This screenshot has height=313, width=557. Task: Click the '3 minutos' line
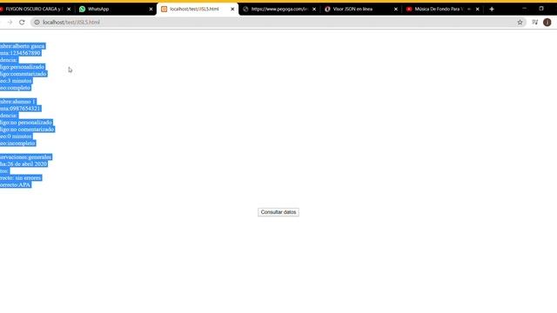16,81
